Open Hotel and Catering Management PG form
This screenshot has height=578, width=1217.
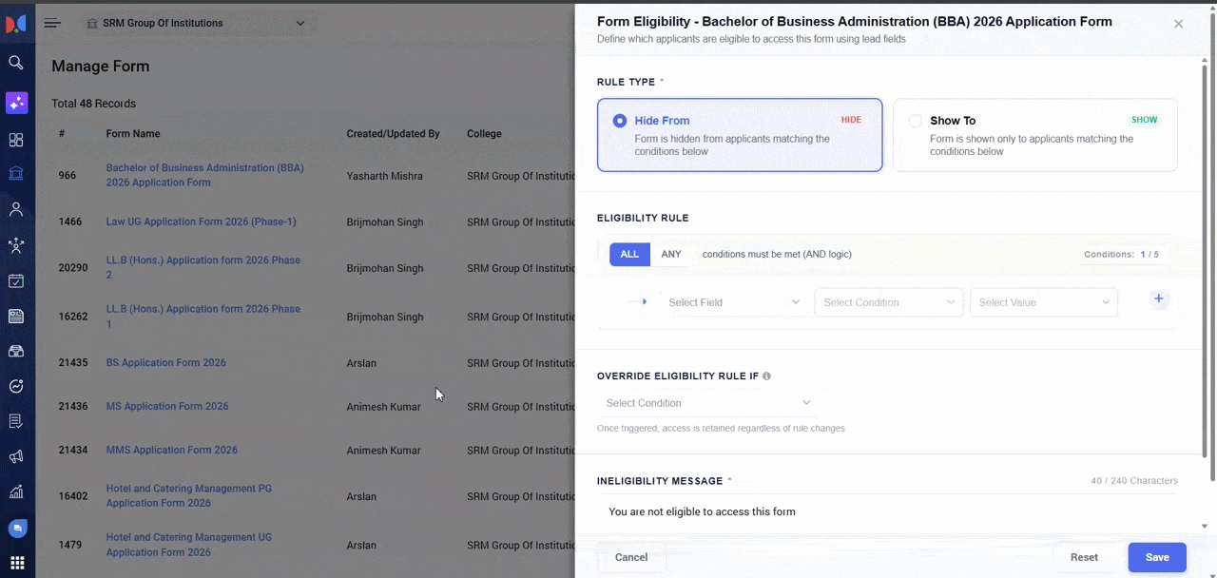pyautogui.click(x=188, y=495)
